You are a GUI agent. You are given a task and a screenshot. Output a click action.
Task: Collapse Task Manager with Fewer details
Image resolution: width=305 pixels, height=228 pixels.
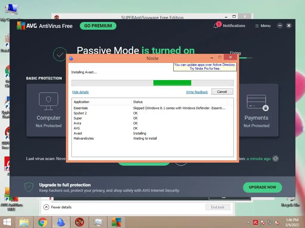(57, 207)
